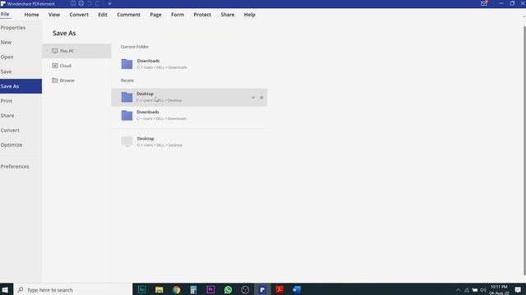Screen dimensions: 526x295
Task: Click Browse to pick a folder
Action: 76,80
